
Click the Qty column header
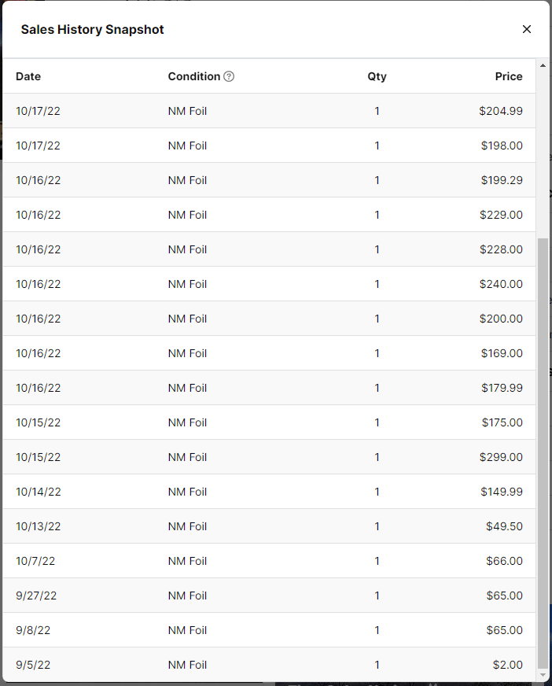point(377,76)
